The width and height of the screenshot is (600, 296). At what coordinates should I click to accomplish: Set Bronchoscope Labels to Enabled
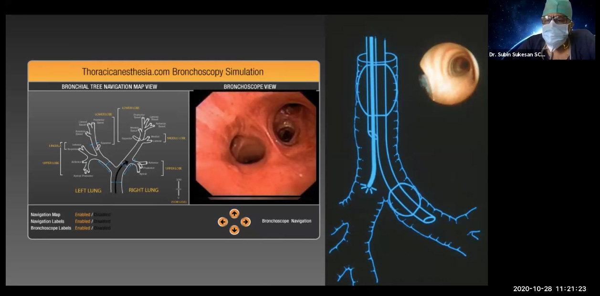tap(82, 228)
